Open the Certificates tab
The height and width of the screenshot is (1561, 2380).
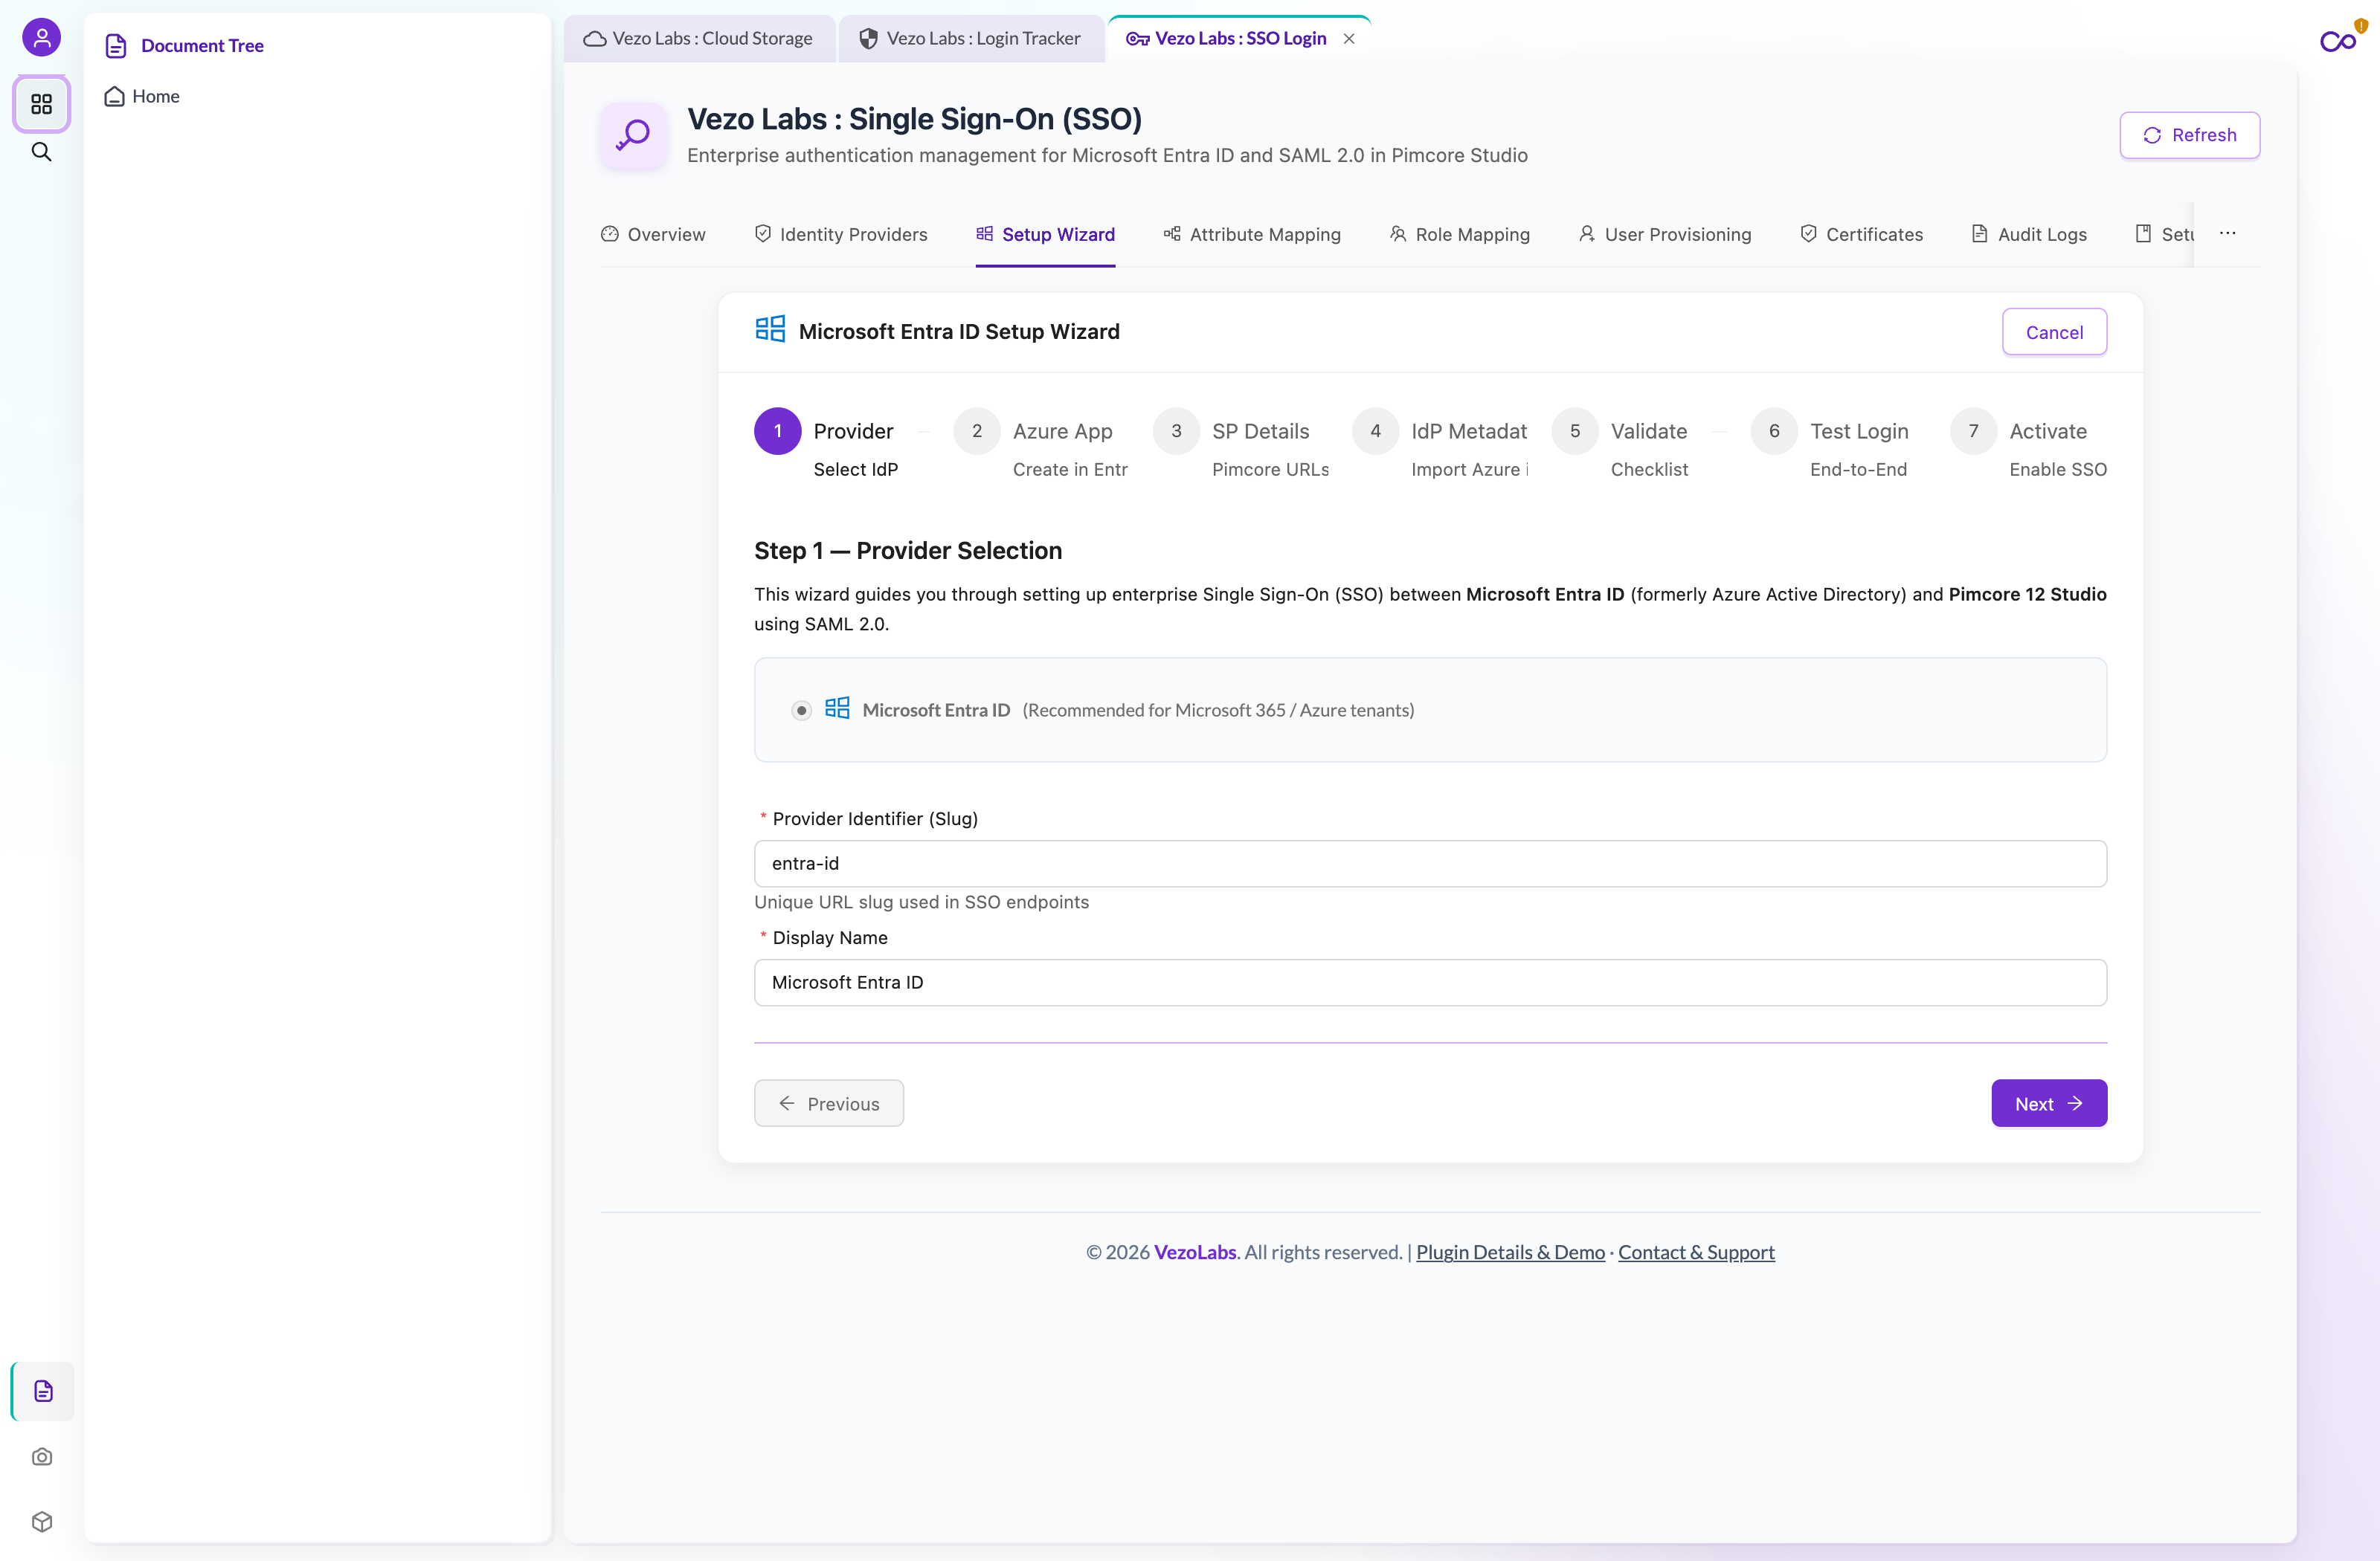pyautogui.click(x=1861, y=234)
